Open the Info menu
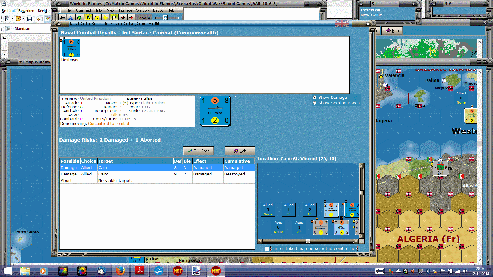 99,10
